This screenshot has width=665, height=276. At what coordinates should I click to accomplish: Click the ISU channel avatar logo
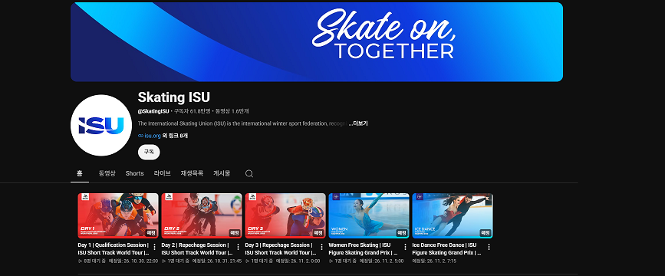coord(101,126)
